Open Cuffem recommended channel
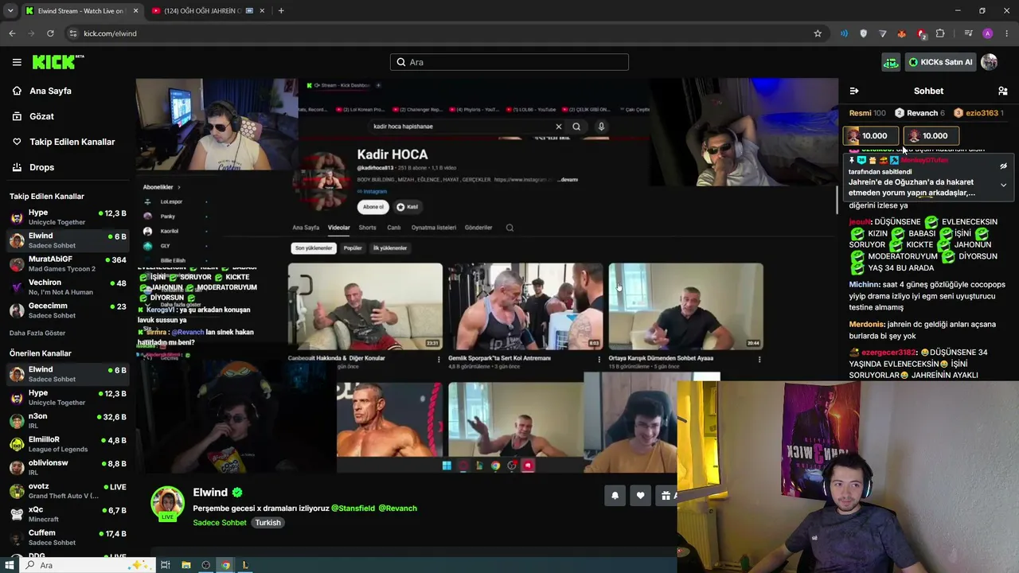Screen dimensions: 1019x573 [68, 537]
